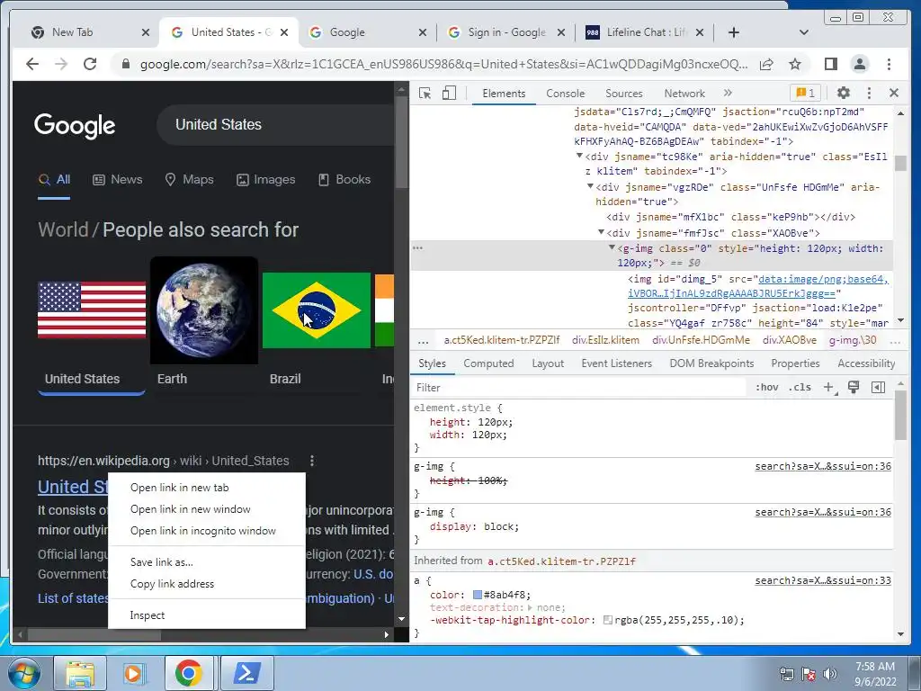921x691 pixels.
Task: Open the Console tab in DevTools
Action: click(565, 94)
